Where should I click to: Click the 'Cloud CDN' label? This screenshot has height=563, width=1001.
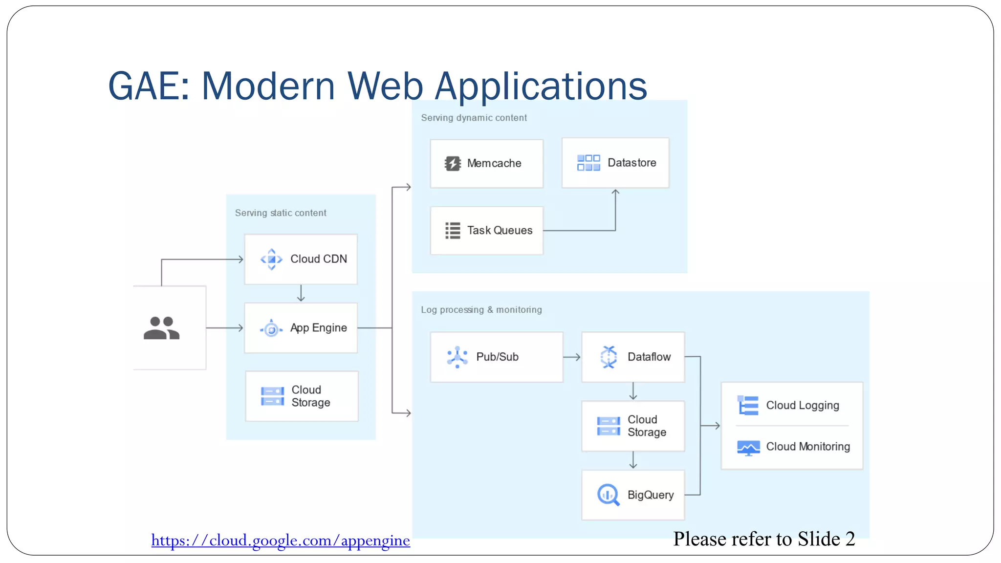(x=319, y=259)
